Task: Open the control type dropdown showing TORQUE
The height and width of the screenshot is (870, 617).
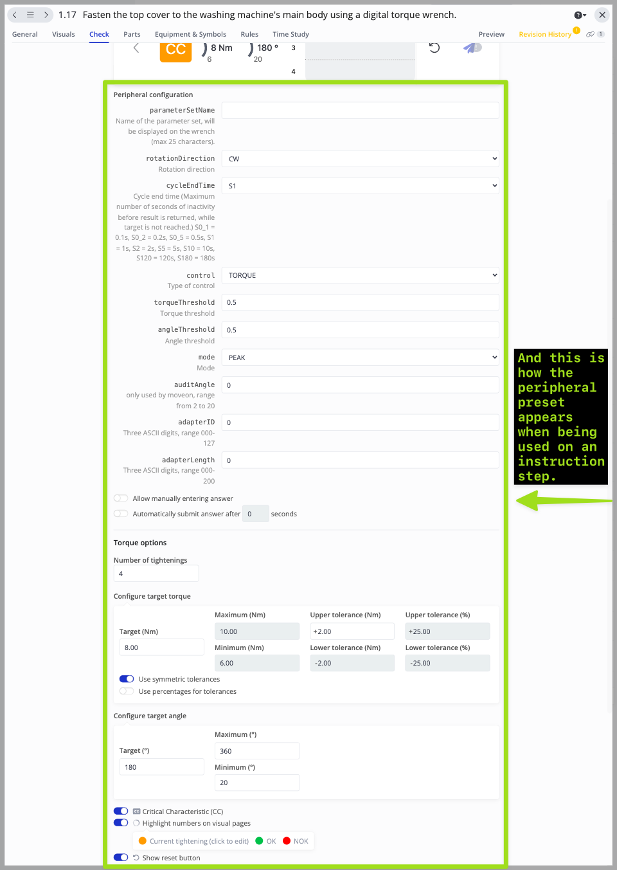Action: pyautogui.click(x=360, y=275)
